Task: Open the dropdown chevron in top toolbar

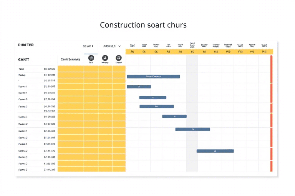Action: (119, 46)
